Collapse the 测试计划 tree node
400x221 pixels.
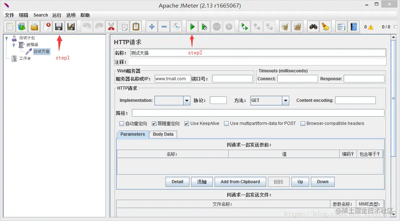7,38
